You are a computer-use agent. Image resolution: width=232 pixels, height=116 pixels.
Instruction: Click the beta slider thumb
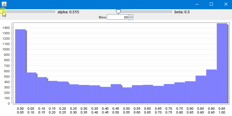118,12
